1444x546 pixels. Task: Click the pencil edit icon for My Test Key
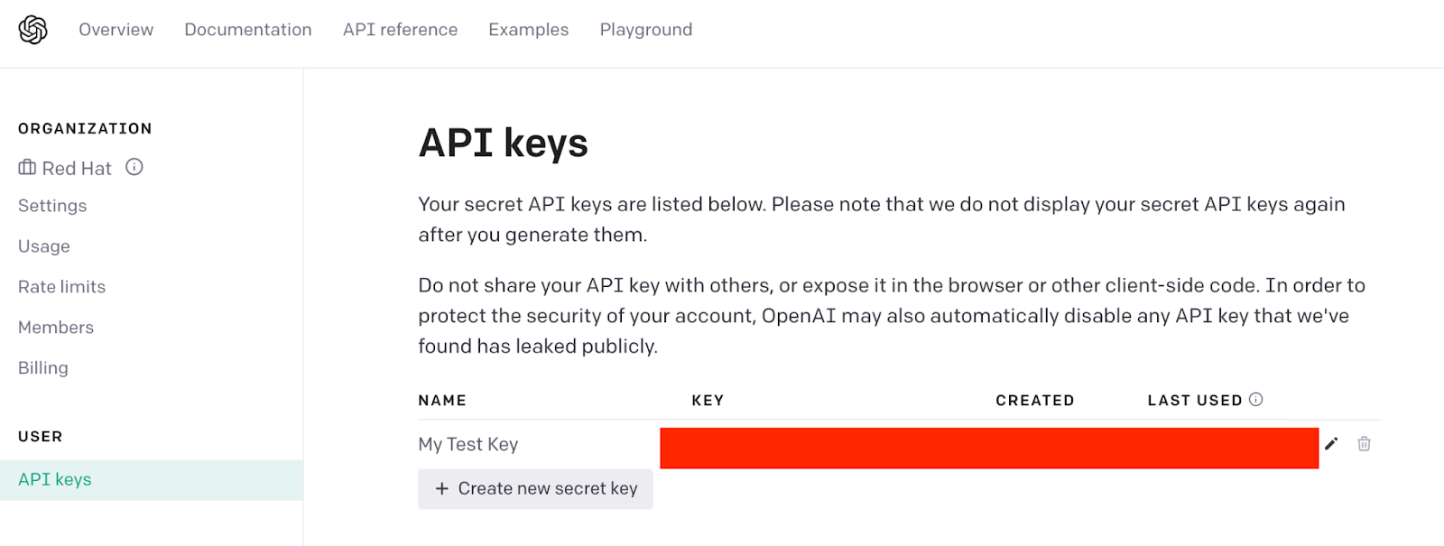[x=1331, y=443]
